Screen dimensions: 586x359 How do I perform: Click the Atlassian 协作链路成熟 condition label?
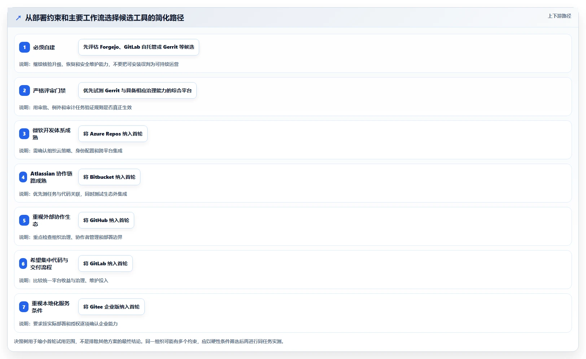tap(51, 177)
